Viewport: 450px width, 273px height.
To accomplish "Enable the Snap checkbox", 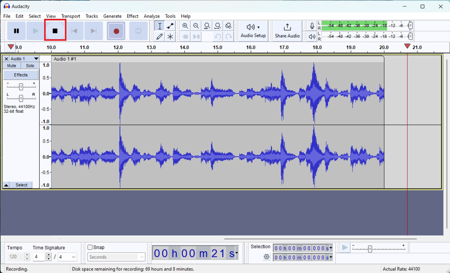I will tap(90, 247).
